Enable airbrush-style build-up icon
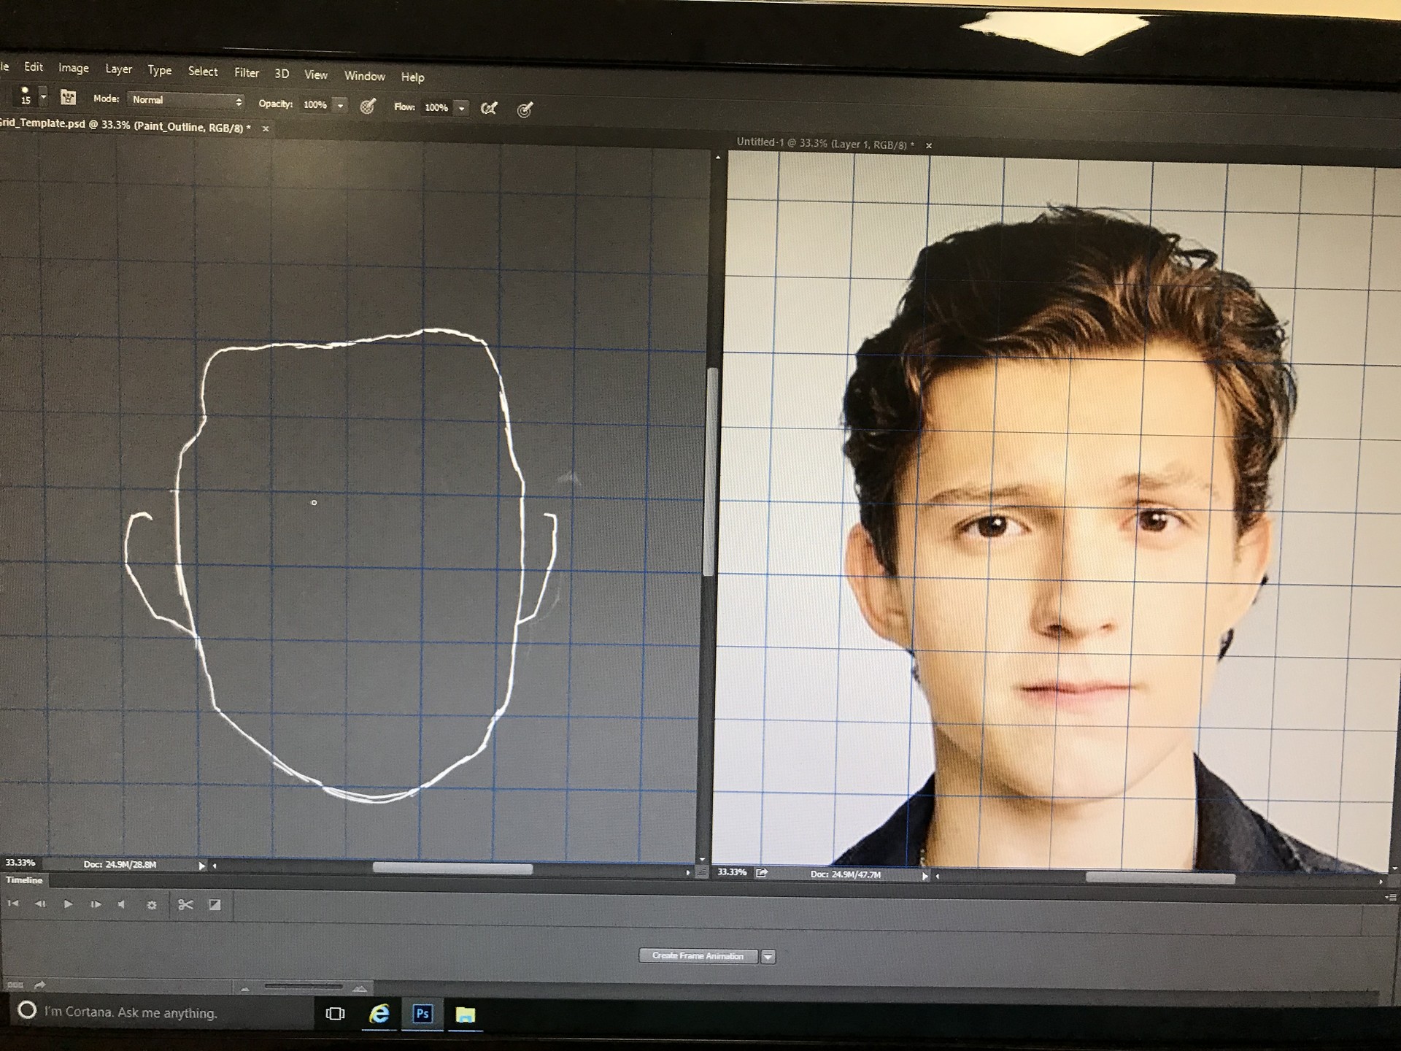The height and width of the screenshot is (1051, 1401). 489,109
